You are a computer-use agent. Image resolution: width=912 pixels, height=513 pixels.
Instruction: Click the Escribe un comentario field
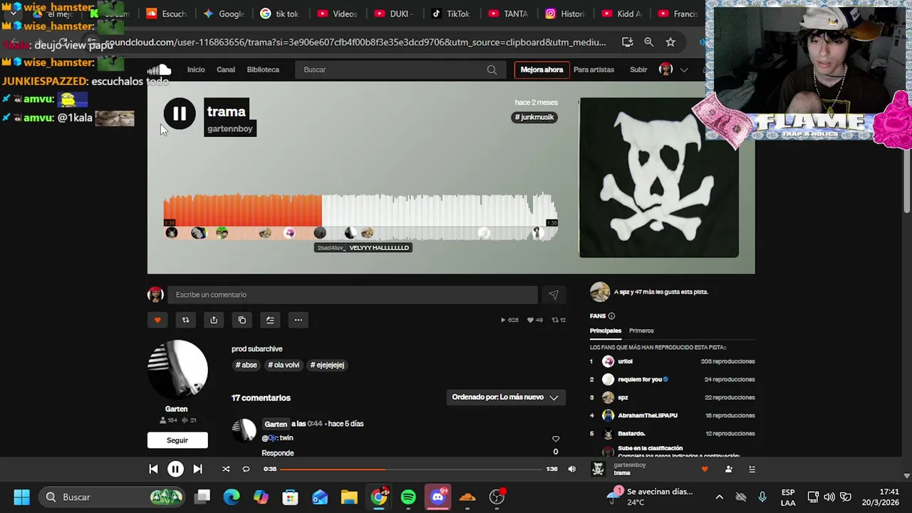[353, 295]
